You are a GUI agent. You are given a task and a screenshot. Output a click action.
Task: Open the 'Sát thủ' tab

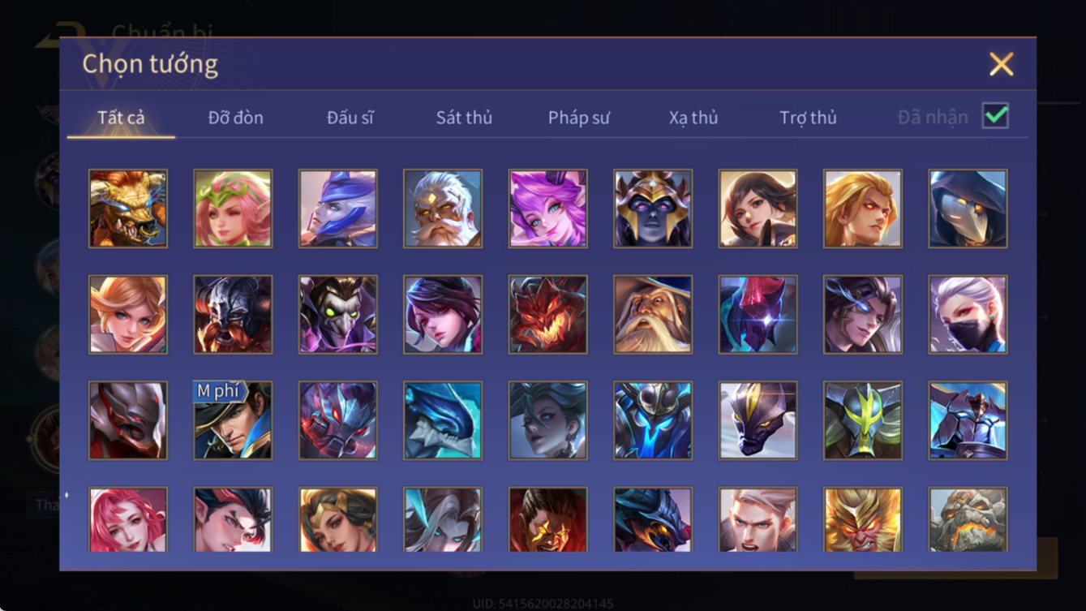[x=464, y=118]
